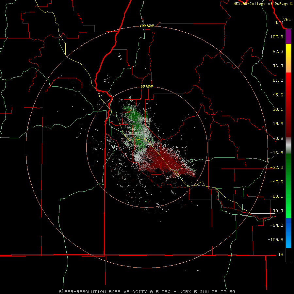Select the 76.7 velocity scale value

tap(278, 66)
